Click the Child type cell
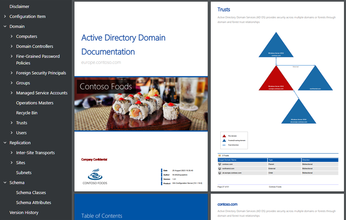The height and width of the screenshot is (220, 346). pos(284,173)
